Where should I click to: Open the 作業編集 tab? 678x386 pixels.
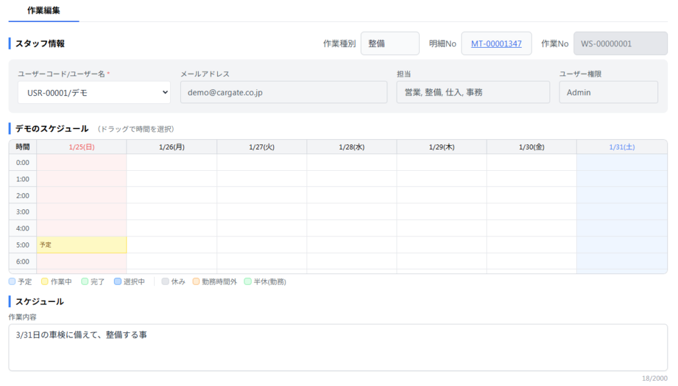(x=44, y=11)
